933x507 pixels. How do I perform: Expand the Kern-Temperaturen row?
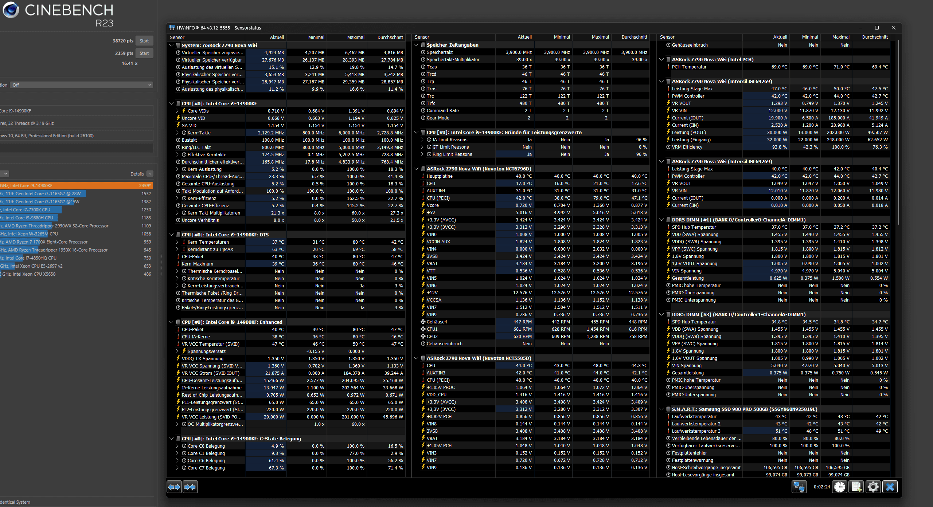tap(177, 242)
